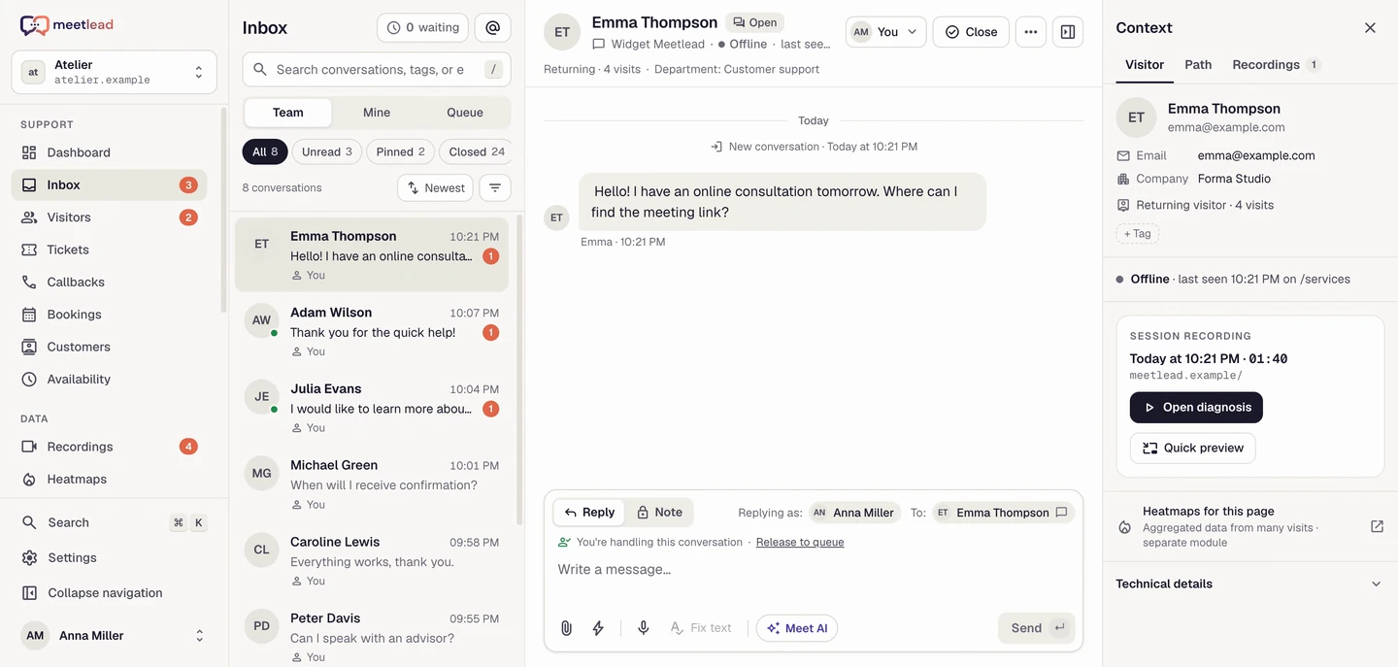Click the Replying as Anna Miller chip
1398x667 pixels.
click(854, 513)
